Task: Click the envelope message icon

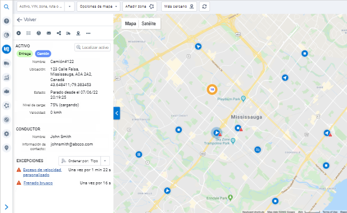Action: coord(49,33)
